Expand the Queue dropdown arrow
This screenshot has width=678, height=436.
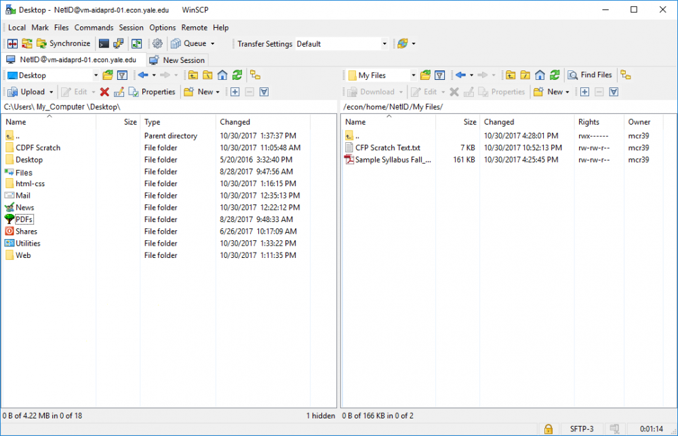tap(213, 43)
